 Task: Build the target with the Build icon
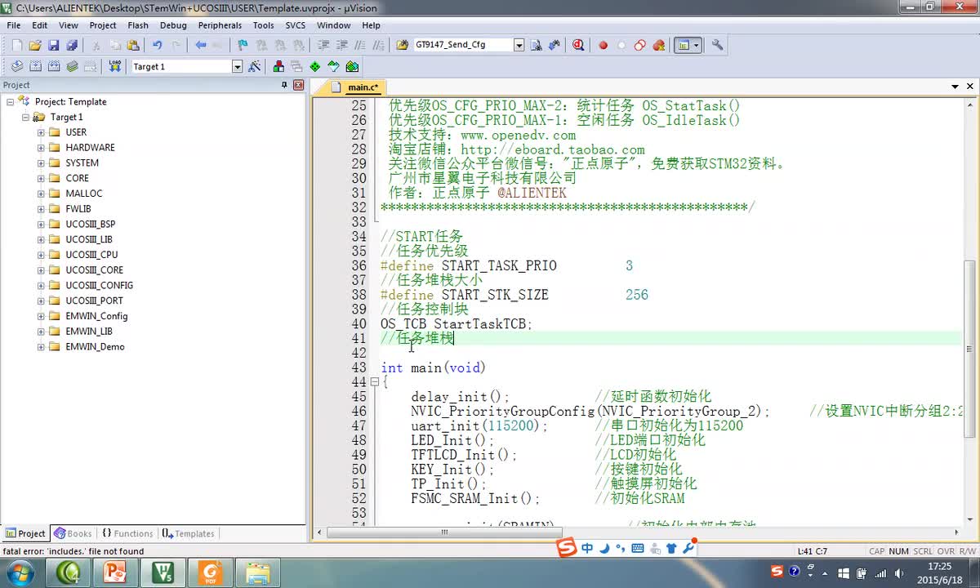[35, 67]
